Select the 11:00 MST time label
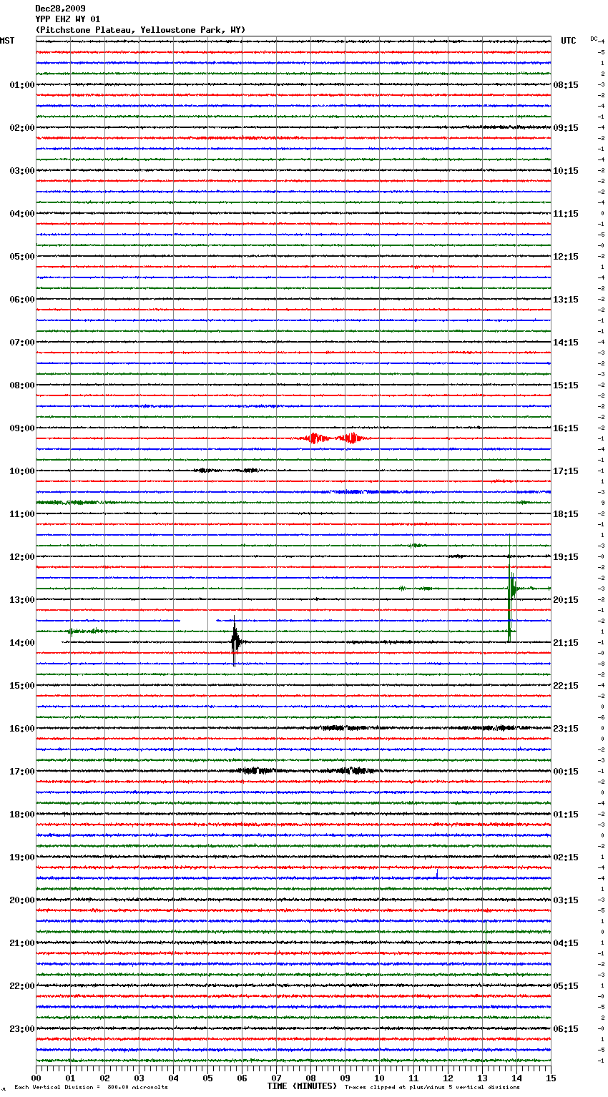This screenshot has height=1097, width=608. pos(22,514)
